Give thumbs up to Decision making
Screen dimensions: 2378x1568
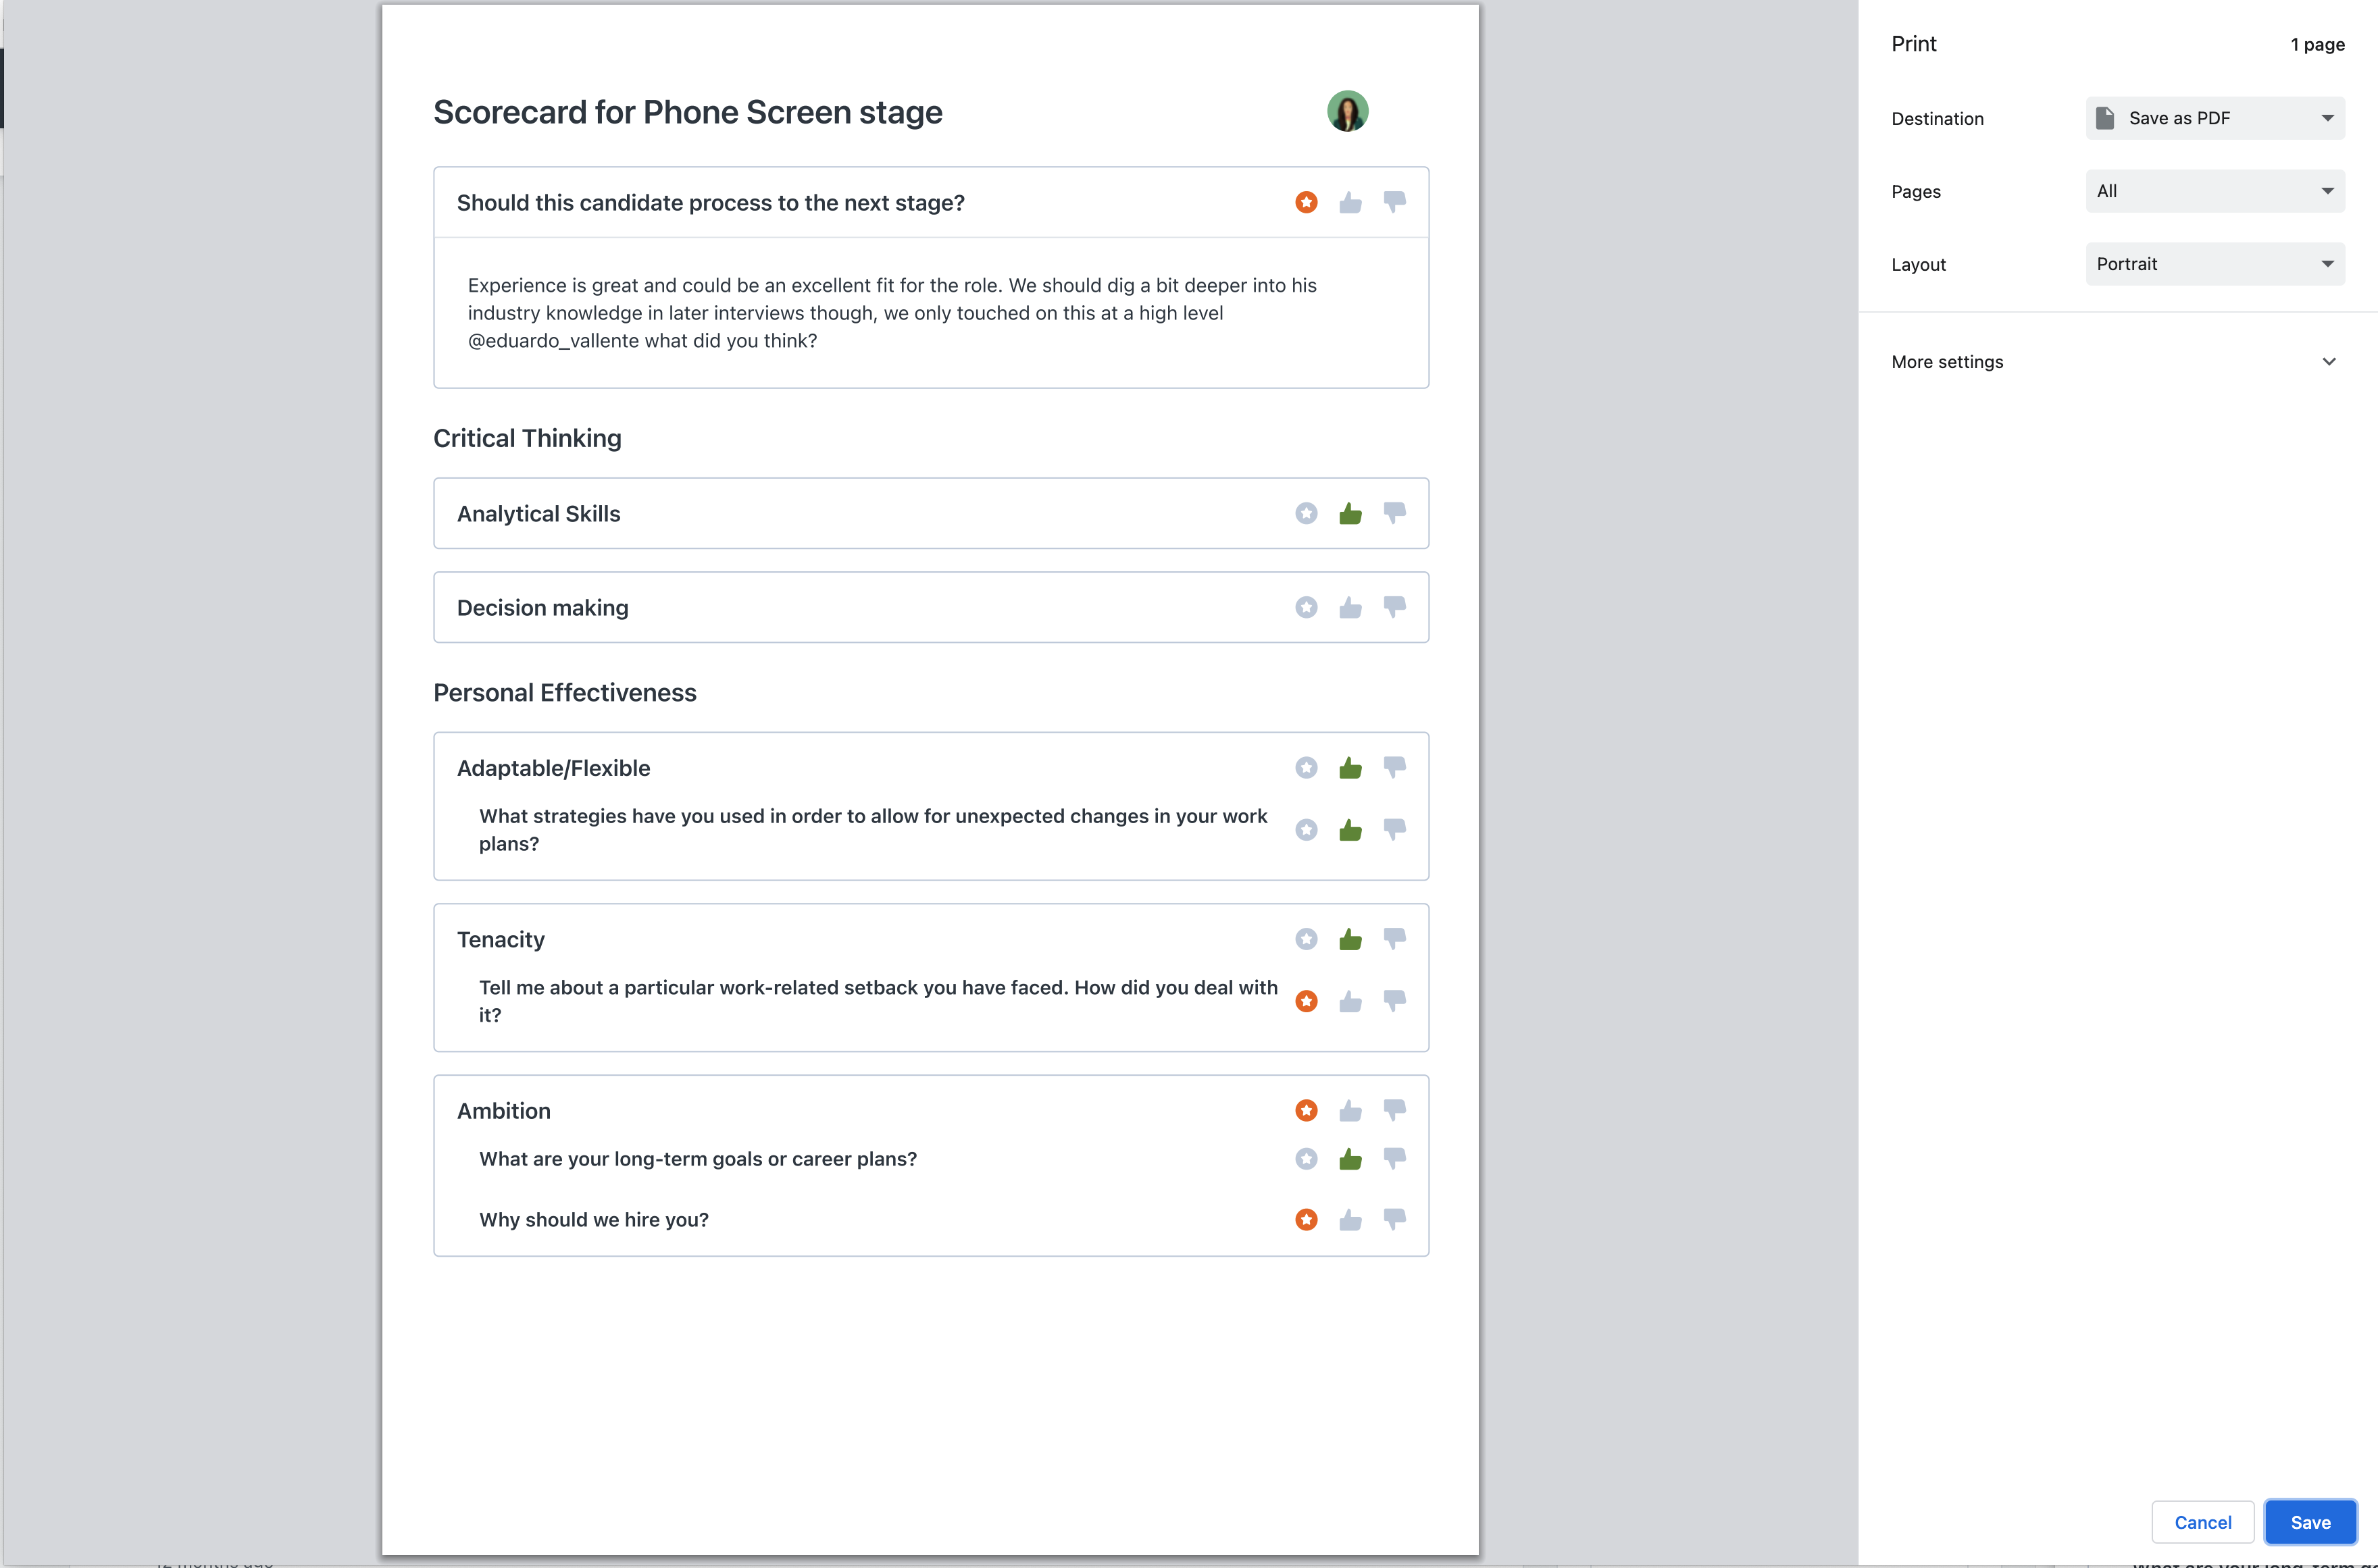[1350, 607]
